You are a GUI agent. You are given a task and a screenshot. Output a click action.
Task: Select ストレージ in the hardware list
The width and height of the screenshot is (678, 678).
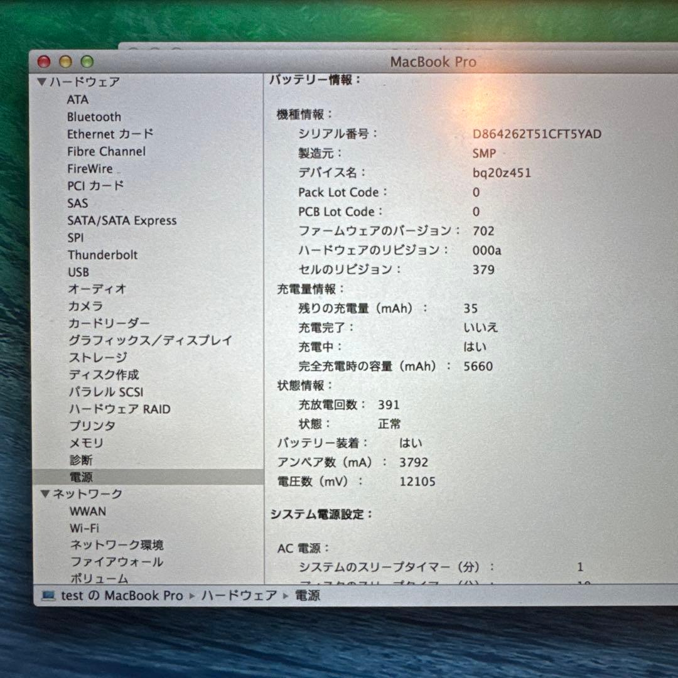point(98,358)
